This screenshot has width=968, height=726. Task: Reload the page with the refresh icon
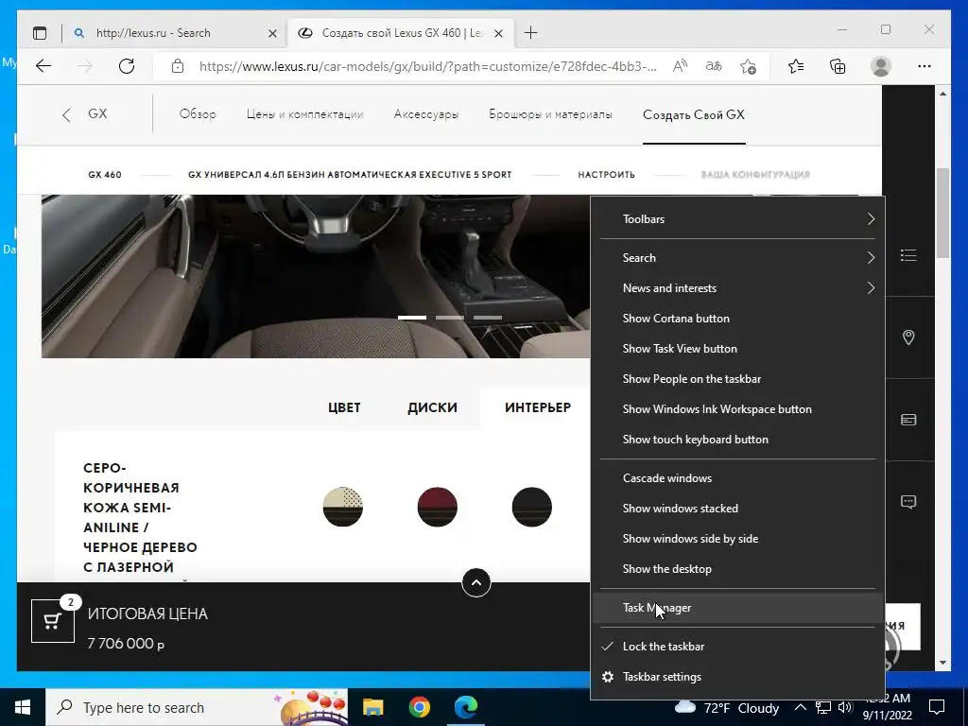click(127, 66)
